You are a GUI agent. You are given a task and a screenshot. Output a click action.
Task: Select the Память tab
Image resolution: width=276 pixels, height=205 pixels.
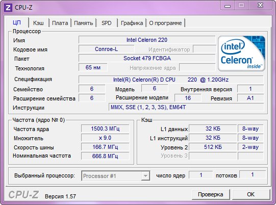tap(84, 23)
